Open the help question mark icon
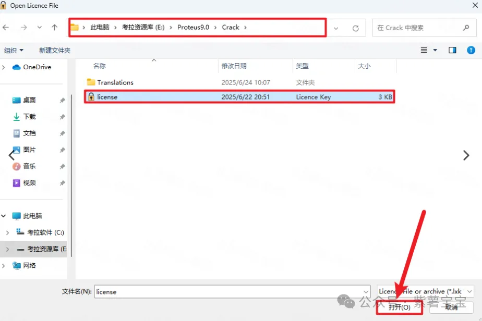482x321 pixels. click(x=471, y=50)
